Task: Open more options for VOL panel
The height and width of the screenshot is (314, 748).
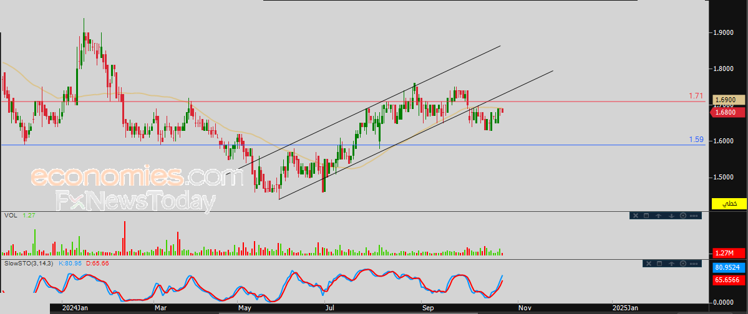Action: tap(694, 216)
